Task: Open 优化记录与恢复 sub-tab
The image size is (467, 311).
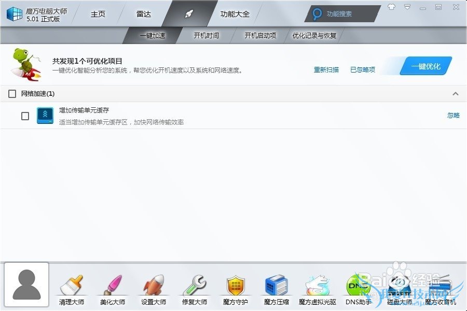Action: click(x=314, y=36)
